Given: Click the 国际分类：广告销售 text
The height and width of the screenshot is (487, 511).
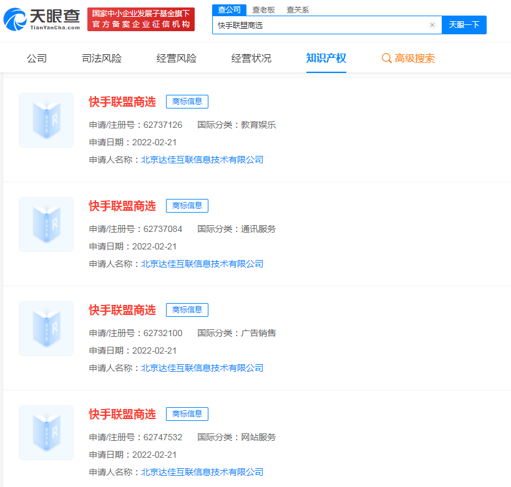Looking at the screenshot, I should (x=236, y=333).
